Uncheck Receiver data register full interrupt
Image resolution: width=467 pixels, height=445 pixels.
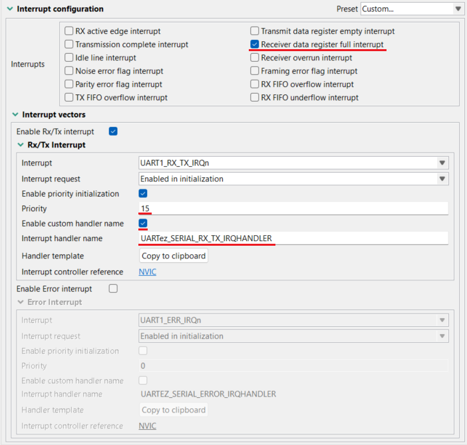pos(255,44)
